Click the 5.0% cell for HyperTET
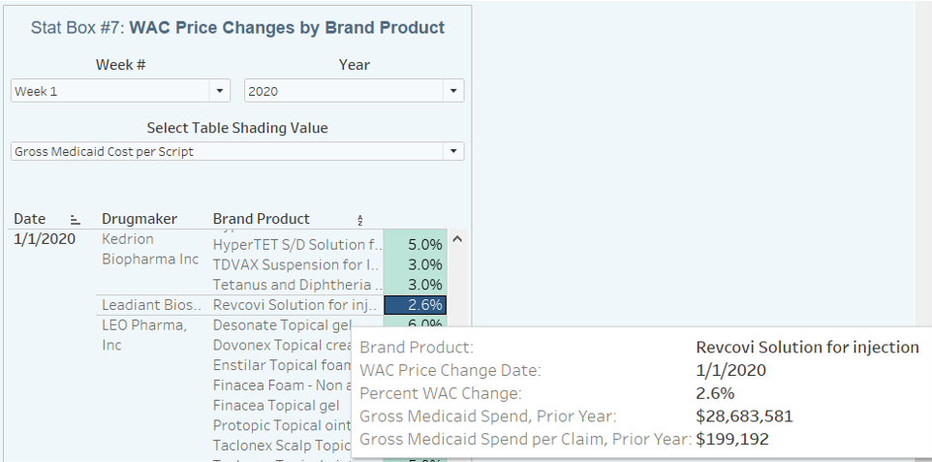 point(415,245)
